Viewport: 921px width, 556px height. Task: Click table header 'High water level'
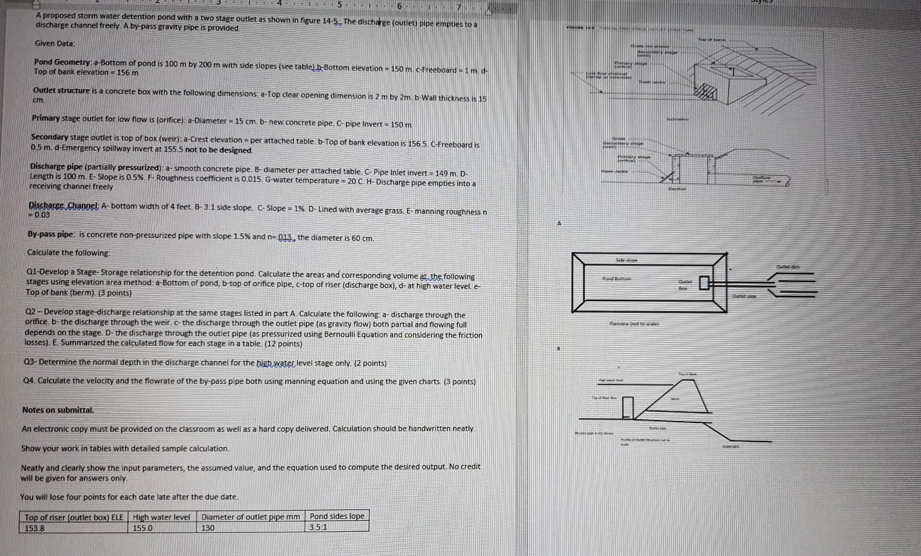162,517
